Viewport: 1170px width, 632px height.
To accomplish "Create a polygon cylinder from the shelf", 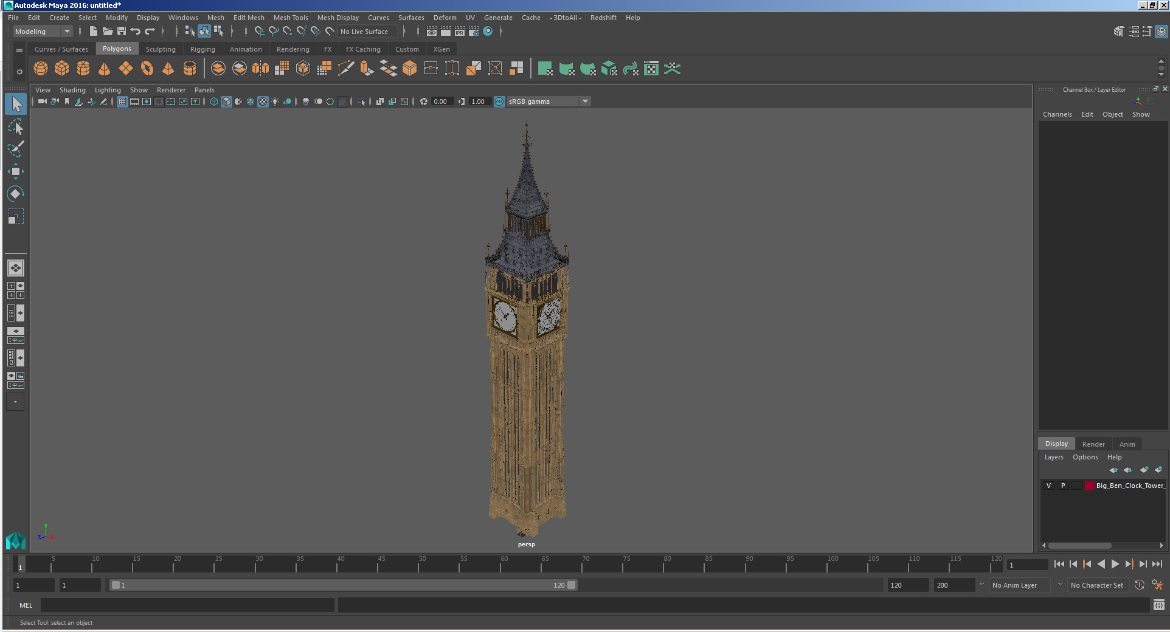I will pyautogui.click(x=83, y=69).
